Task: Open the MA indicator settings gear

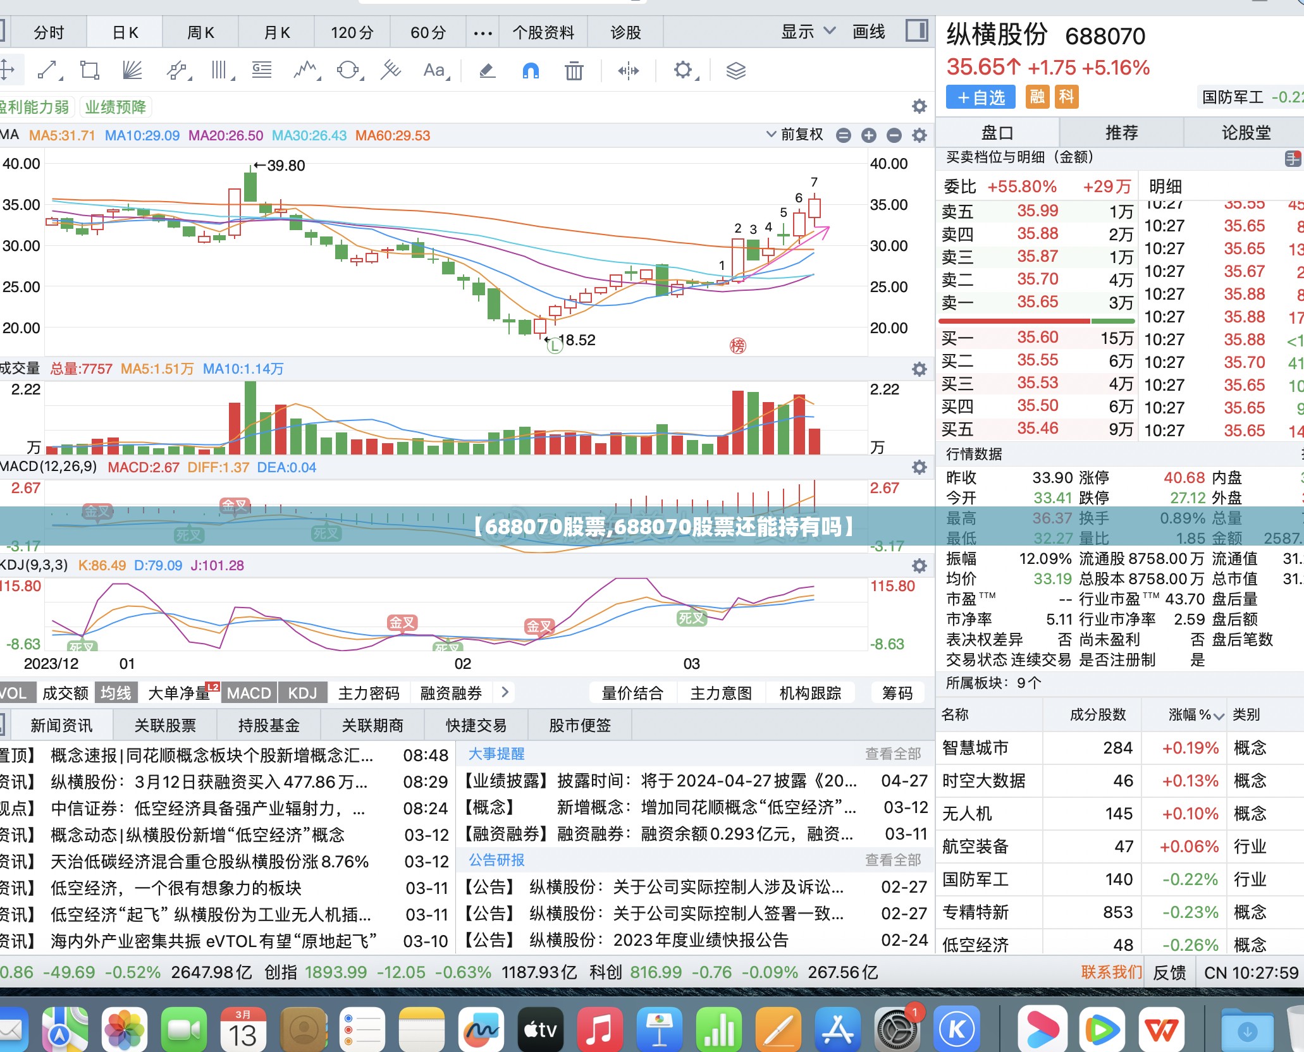Action: click(920, 135)
